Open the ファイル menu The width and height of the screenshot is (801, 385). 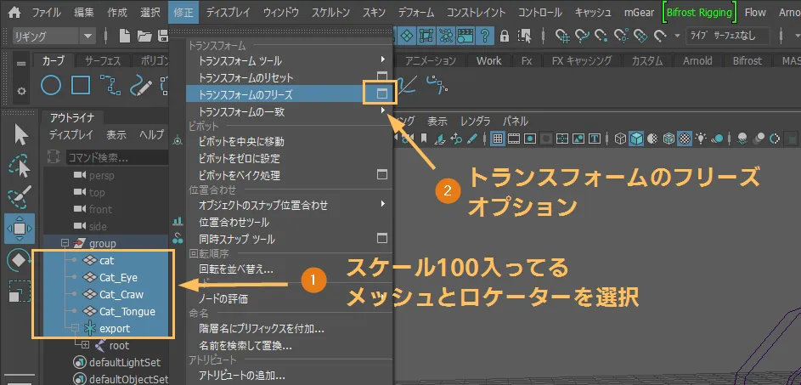coord(46,12)
